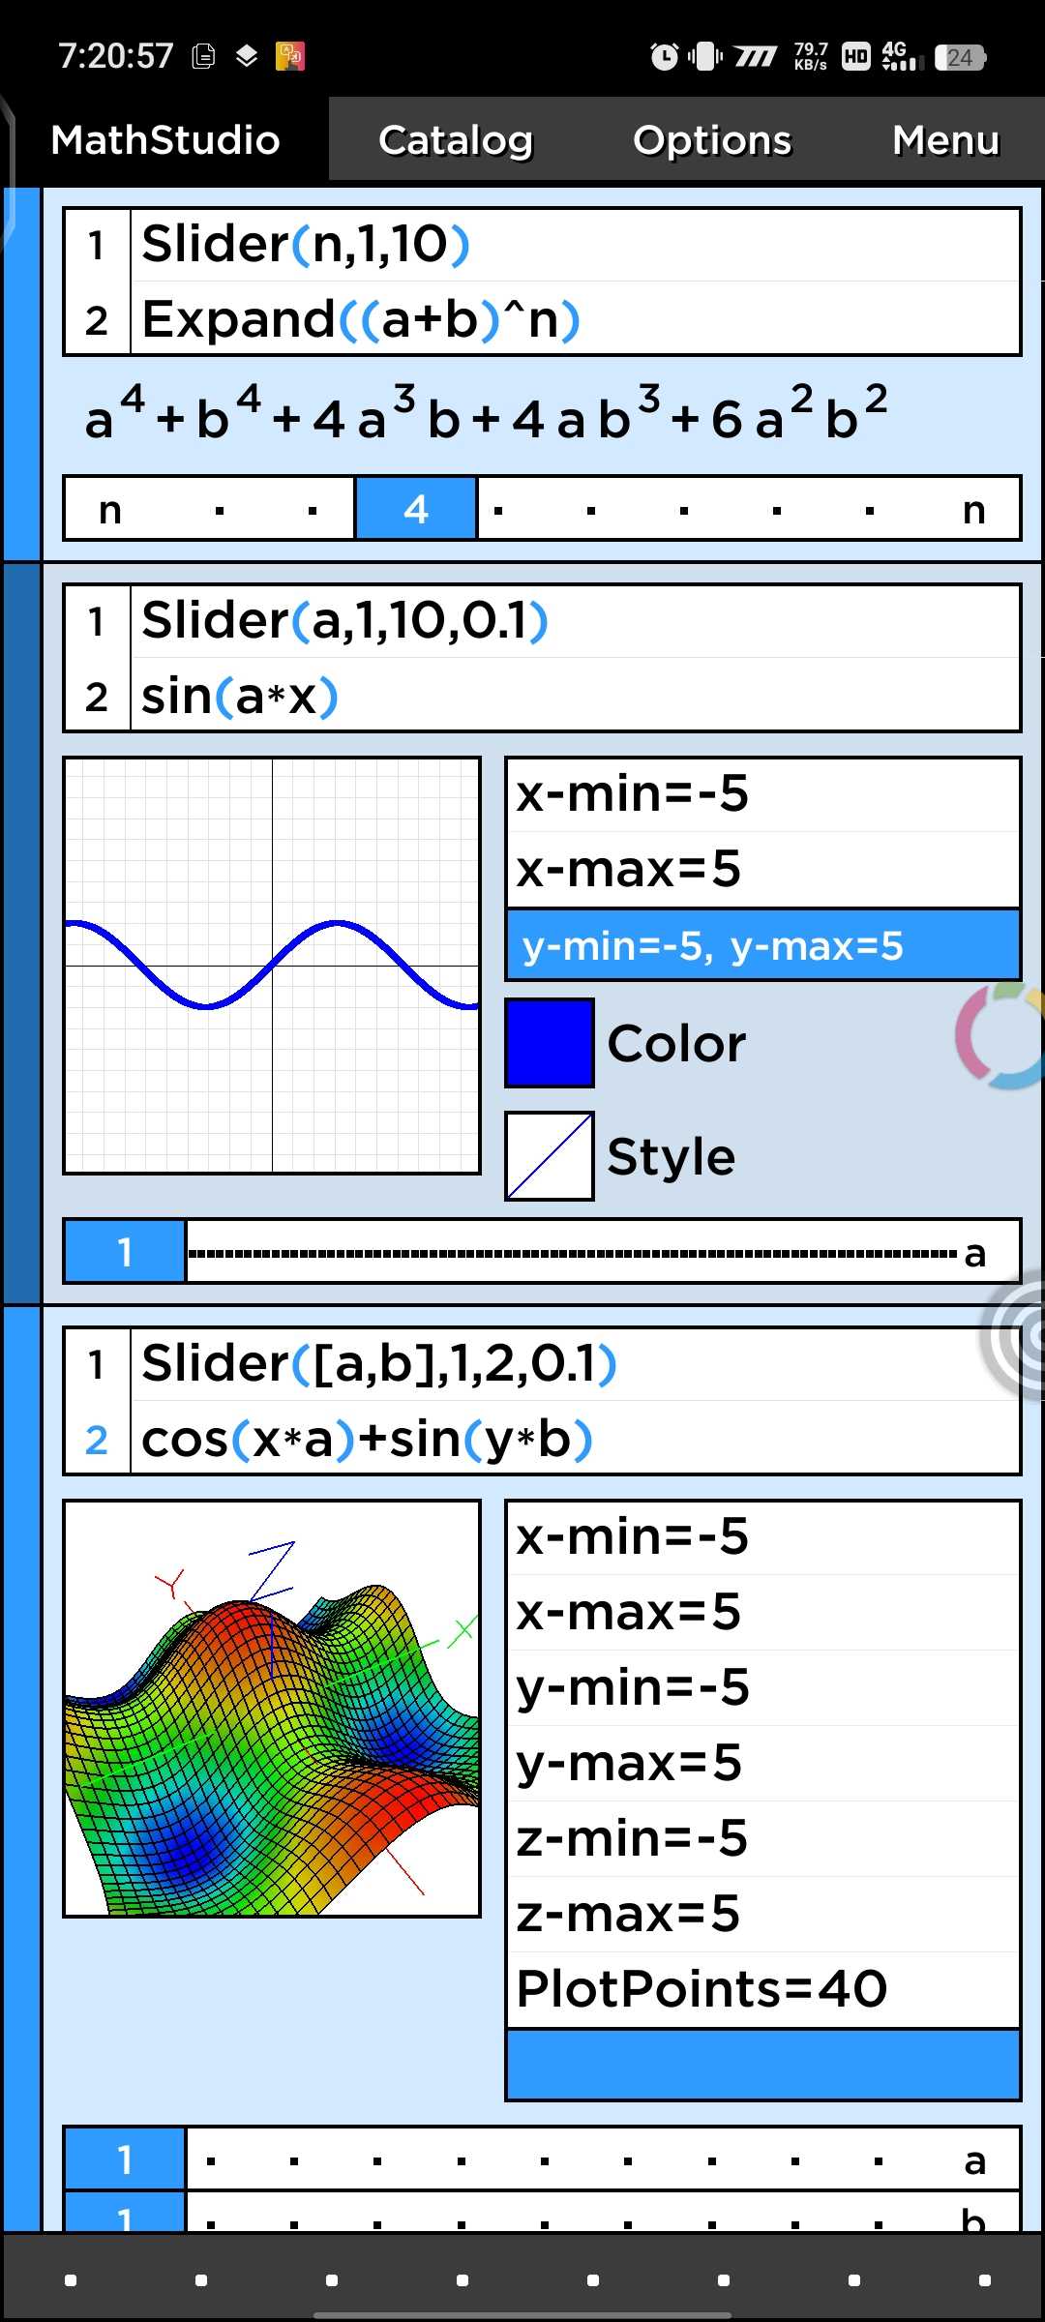The image size is (1045, 2322).
Task: Open the line Style icon
Action: [549, 1156]
